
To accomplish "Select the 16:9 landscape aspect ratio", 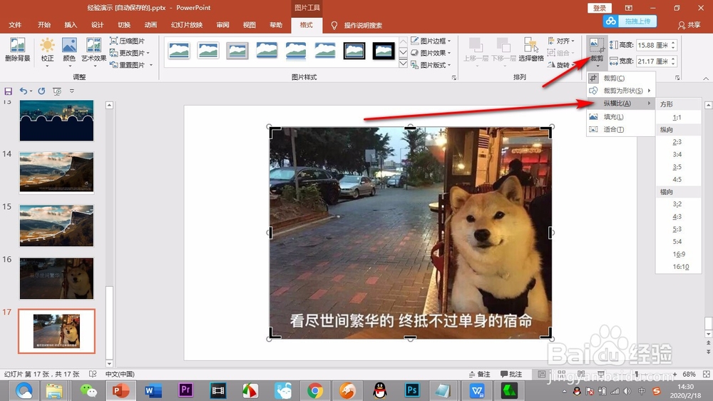I will point(679,254).
